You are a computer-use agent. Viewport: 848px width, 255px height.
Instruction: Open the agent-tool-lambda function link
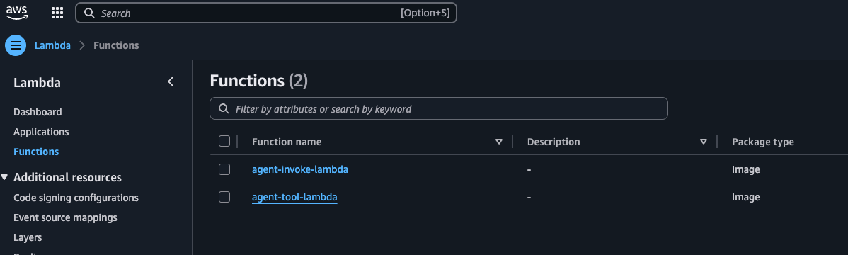click(294, 197)
